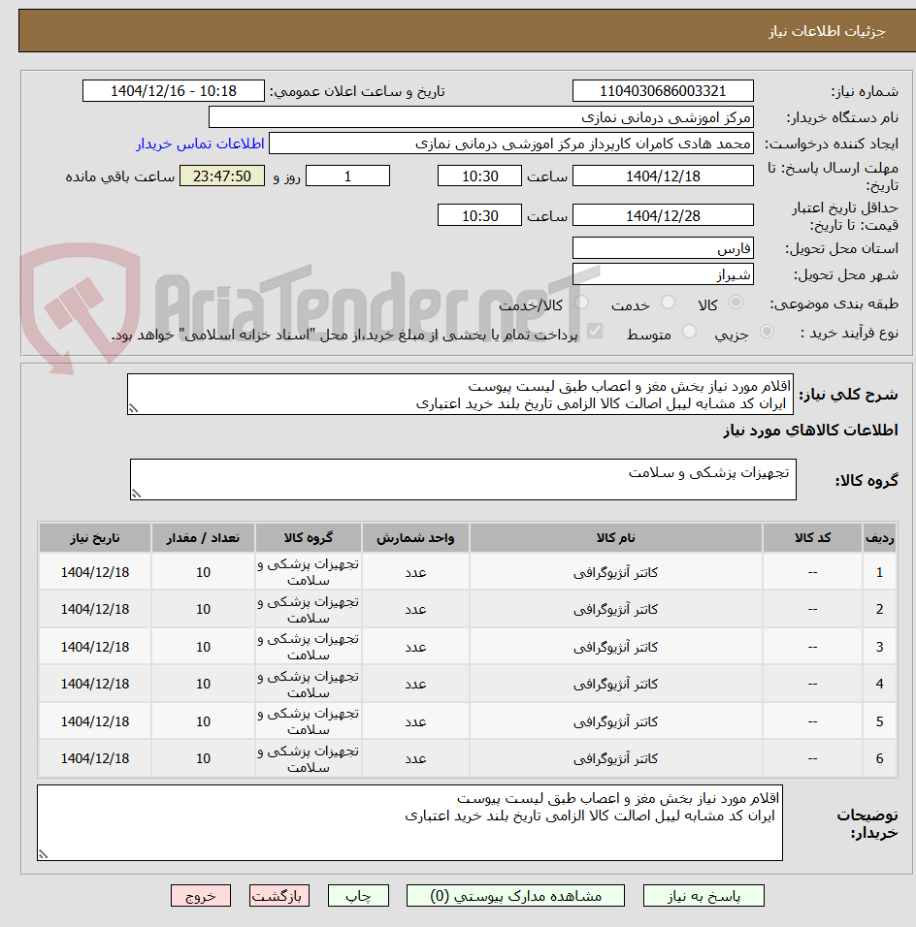Click the 'چاپ' print button

click(358, 896)
